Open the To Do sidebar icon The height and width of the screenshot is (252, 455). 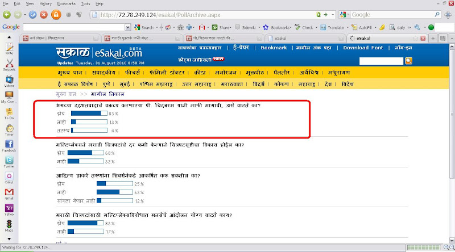coord(9,114)
